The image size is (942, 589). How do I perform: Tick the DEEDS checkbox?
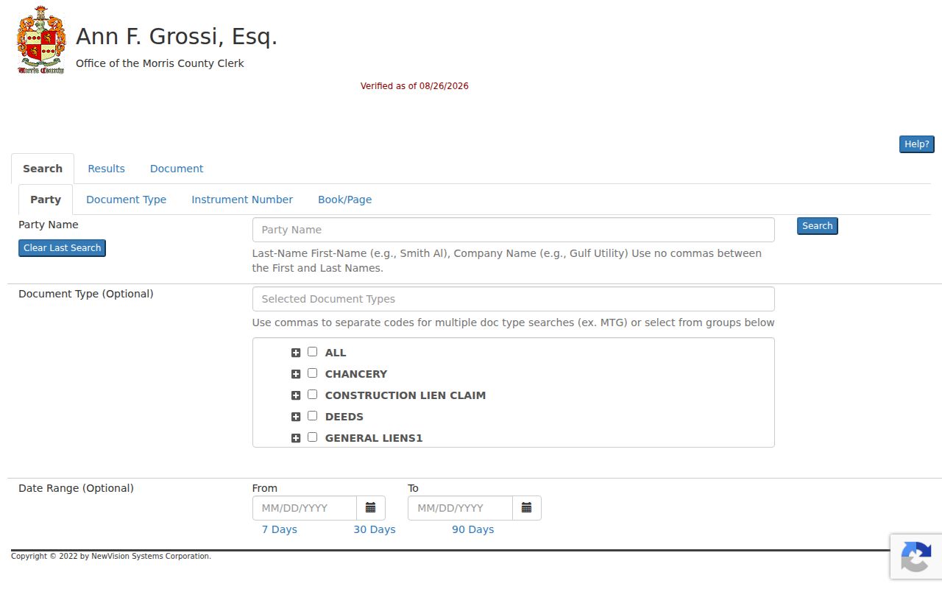(x=312, y=416)
